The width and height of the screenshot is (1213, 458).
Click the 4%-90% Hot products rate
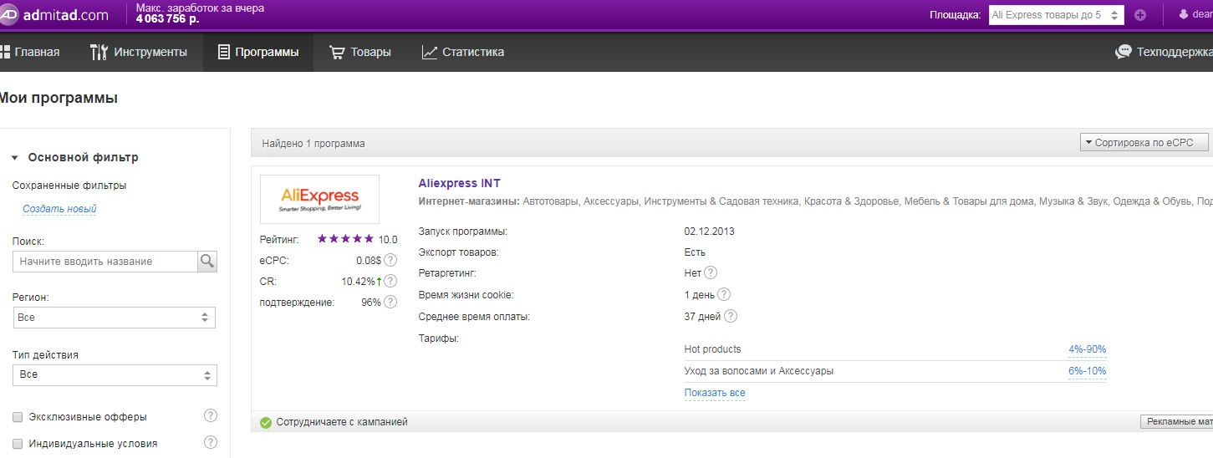click(1088, 349)
